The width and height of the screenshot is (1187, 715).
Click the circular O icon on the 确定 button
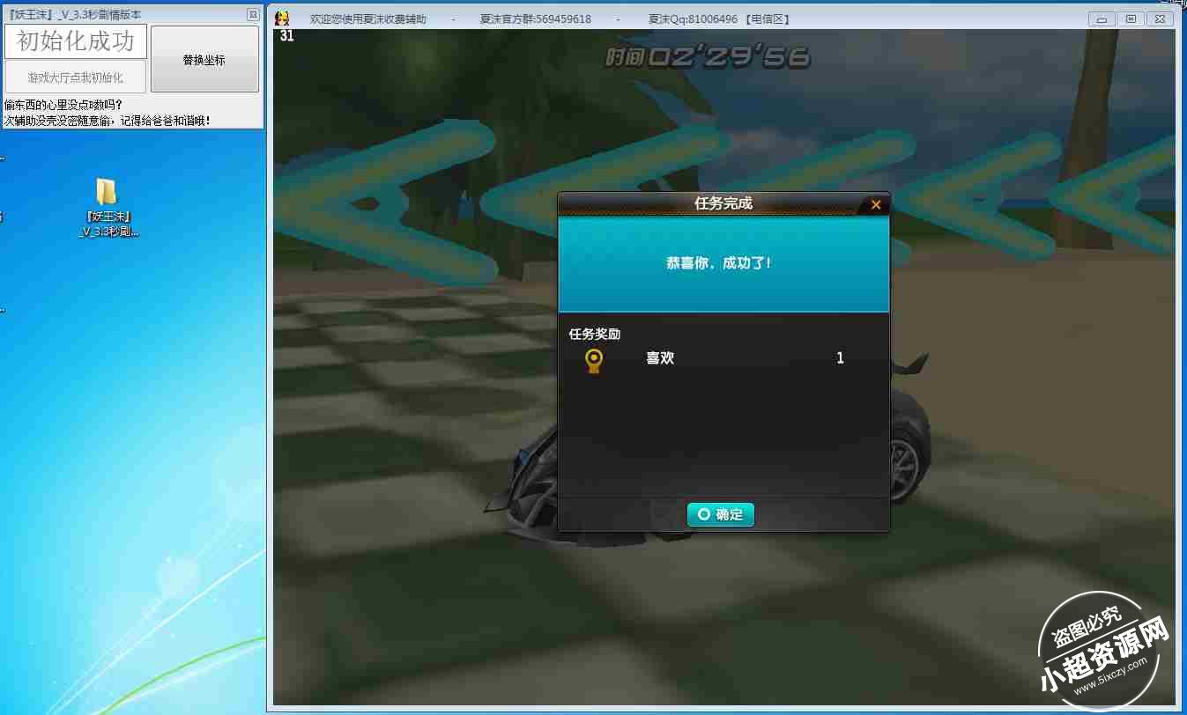[x=702, y=515]
